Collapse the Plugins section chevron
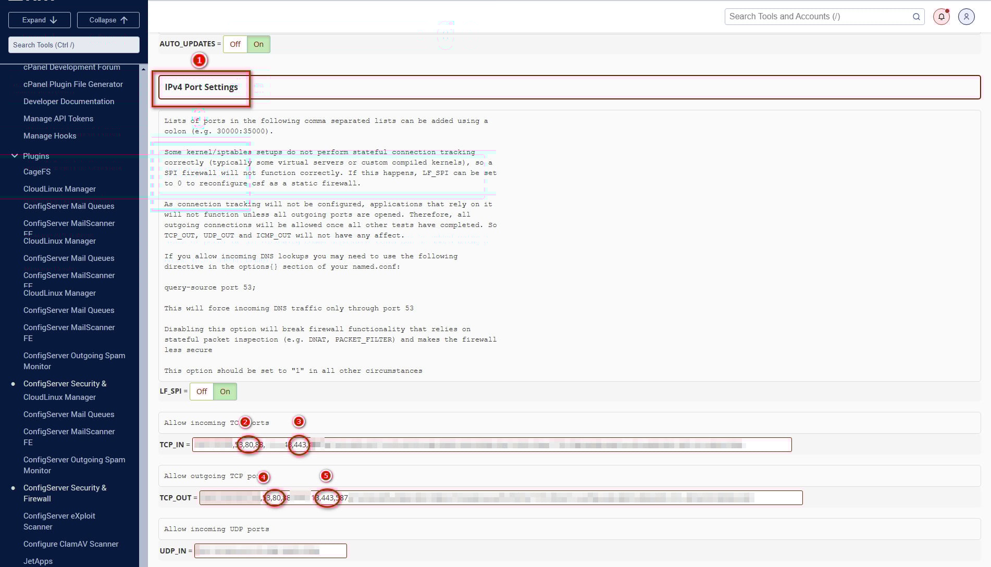The width and height of the screenshot is (991, 567). coord(15,156)
